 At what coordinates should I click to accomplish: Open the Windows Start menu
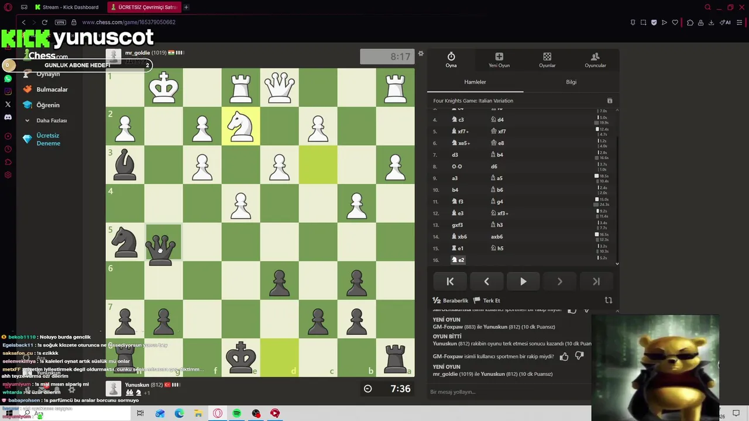[x=9, y=413]
